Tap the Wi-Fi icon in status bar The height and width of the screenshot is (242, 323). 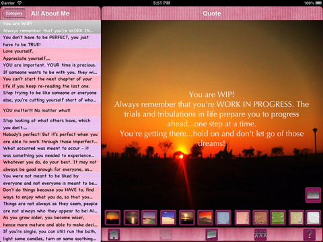pos(20,3)
